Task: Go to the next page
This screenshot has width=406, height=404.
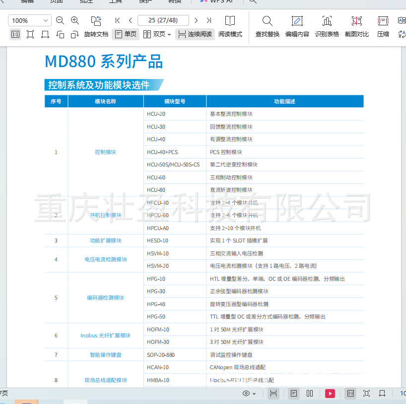Action: (x=196, y=20)
